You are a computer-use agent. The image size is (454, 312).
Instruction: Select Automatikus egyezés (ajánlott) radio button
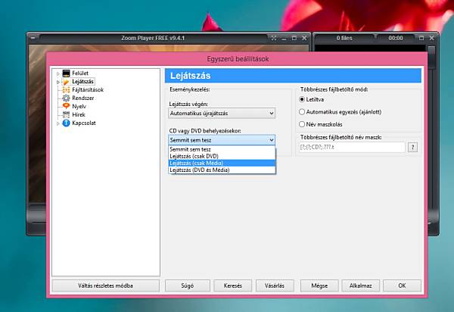tap(302, 112)
